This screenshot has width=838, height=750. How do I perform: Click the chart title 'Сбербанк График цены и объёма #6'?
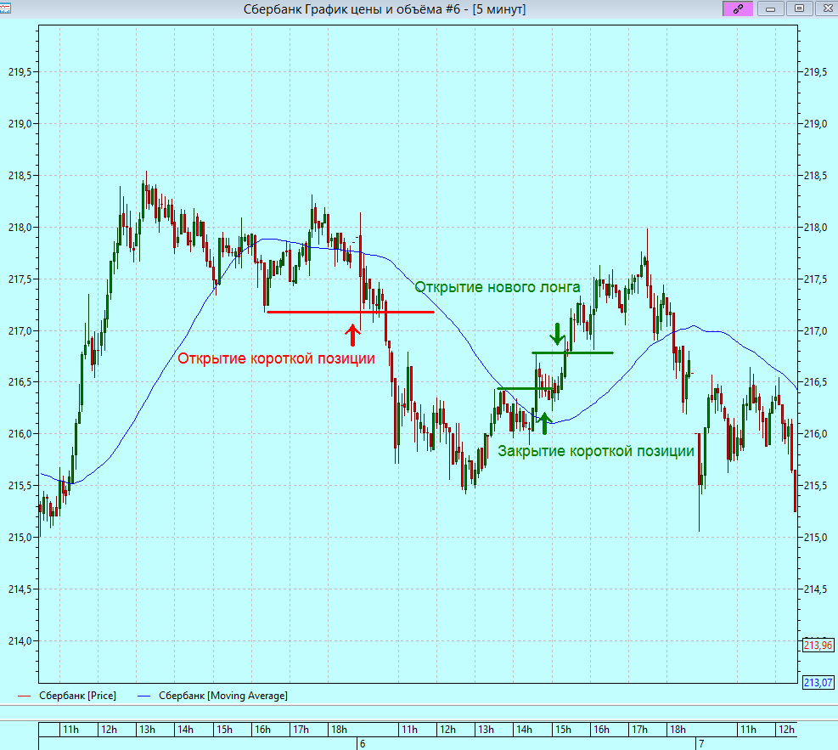pos(352,9)
